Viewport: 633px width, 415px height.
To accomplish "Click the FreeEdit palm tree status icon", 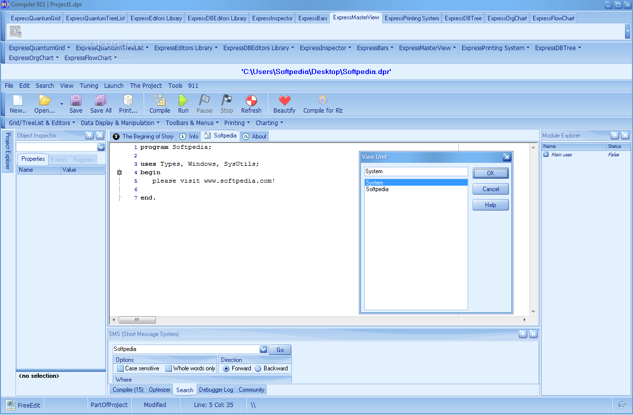I will coord(10,405).
